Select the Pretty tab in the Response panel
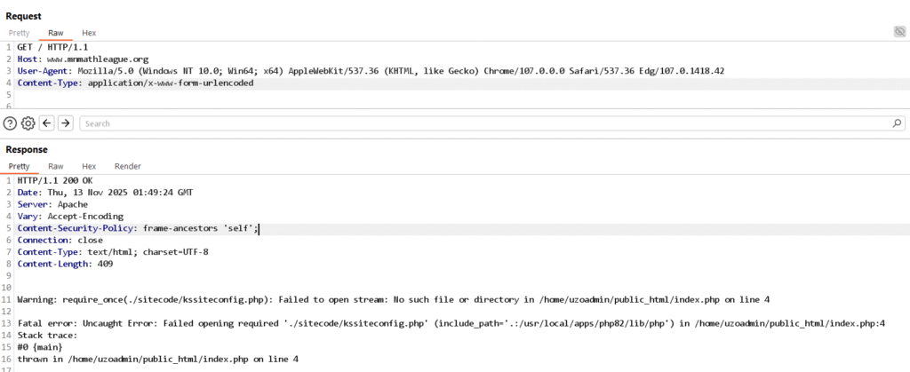 coord(19,166)
